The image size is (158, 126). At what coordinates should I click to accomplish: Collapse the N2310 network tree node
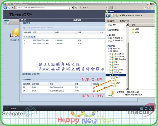coord(108,51)
